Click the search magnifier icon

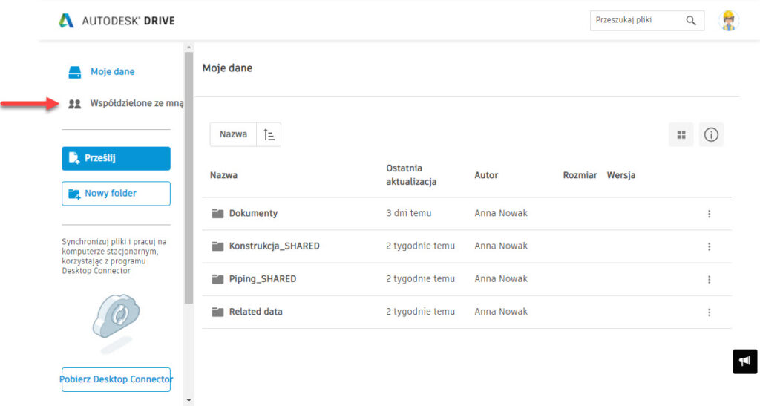tap(691, 21)
